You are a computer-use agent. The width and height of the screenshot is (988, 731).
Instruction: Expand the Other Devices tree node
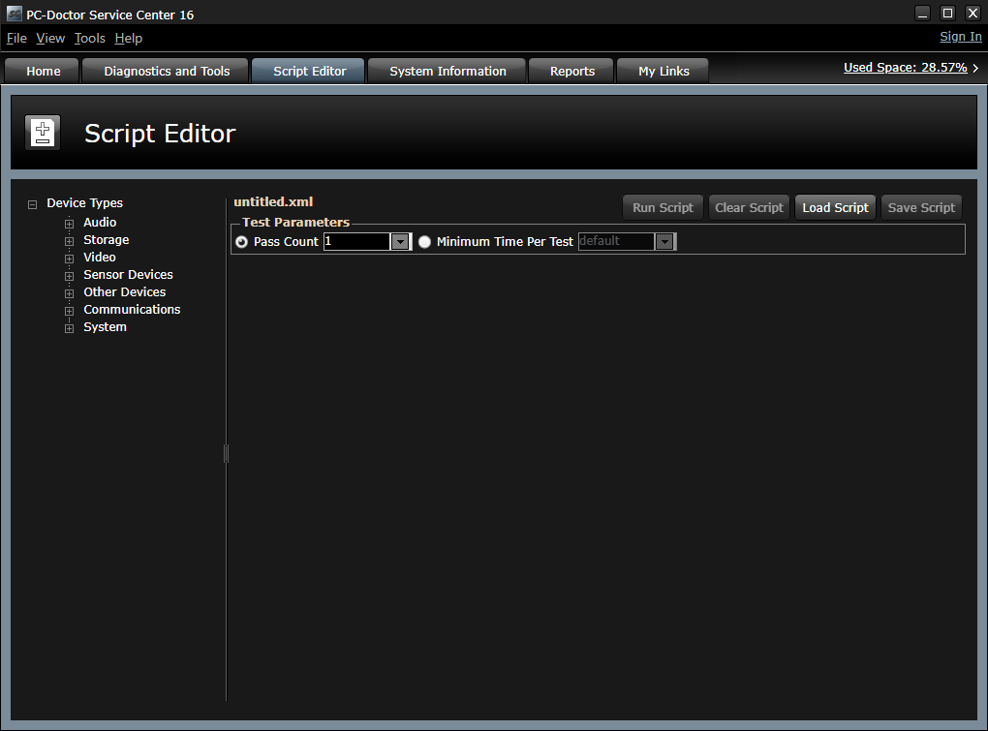(70, 293)
